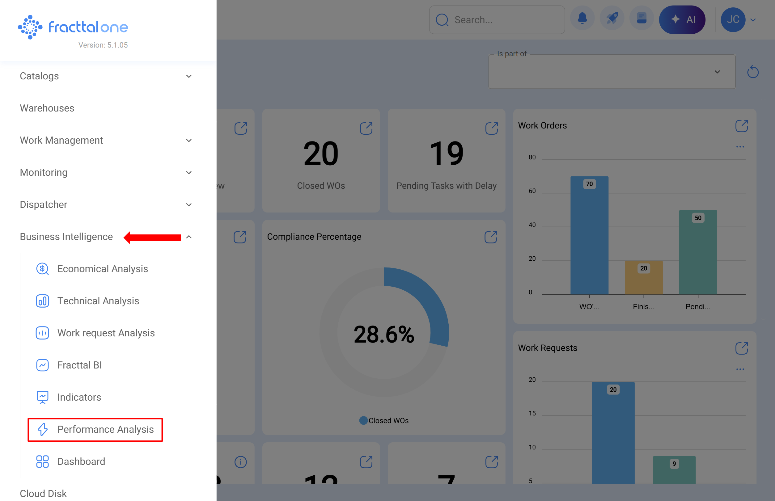775x501 pixels.
Task: Open Closed WOs card external link icon
Action: (366, 128)
